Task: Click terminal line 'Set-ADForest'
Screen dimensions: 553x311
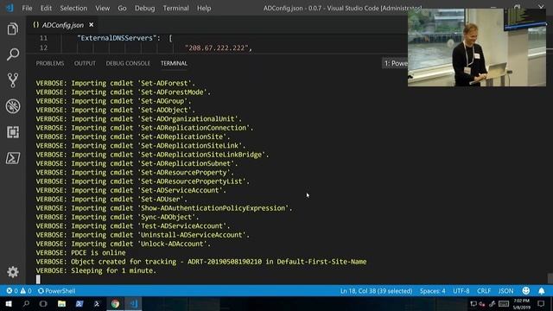Action: 115,83
